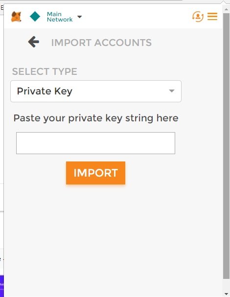The width and height of the screenshot is (230, 297).
Task: Click the IMPORT ACCOUNTS heading
Action: [x=101, y=43]
